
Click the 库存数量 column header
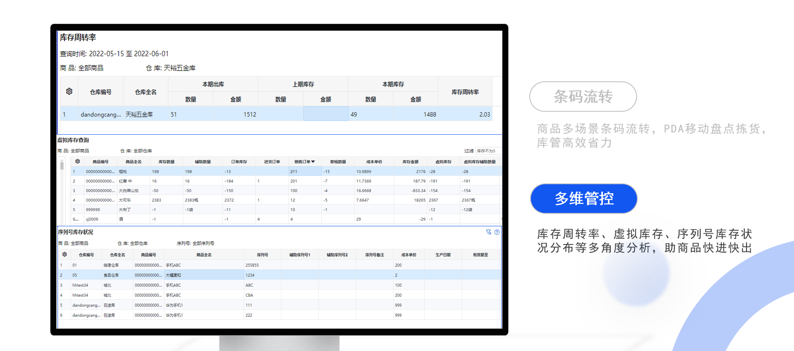click(167, 162)
